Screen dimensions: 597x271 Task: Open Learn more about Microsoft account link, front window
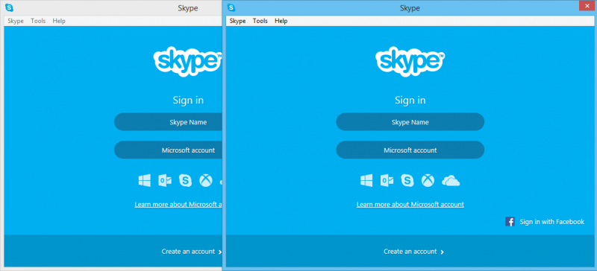(x=410, y=205)
